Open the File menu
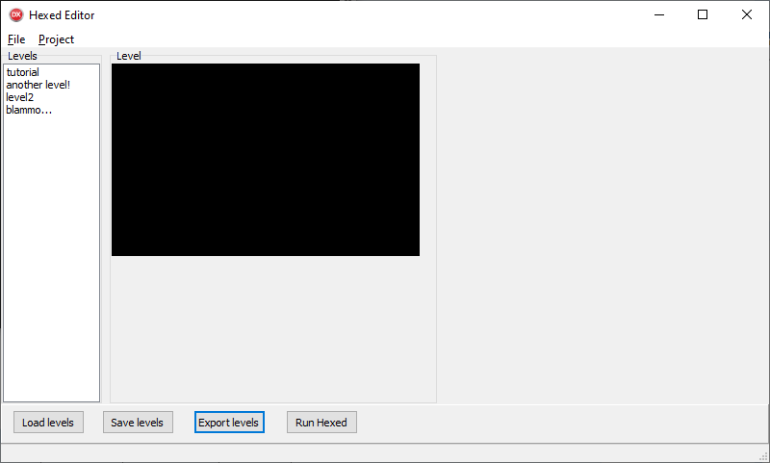 coord(16,39)
